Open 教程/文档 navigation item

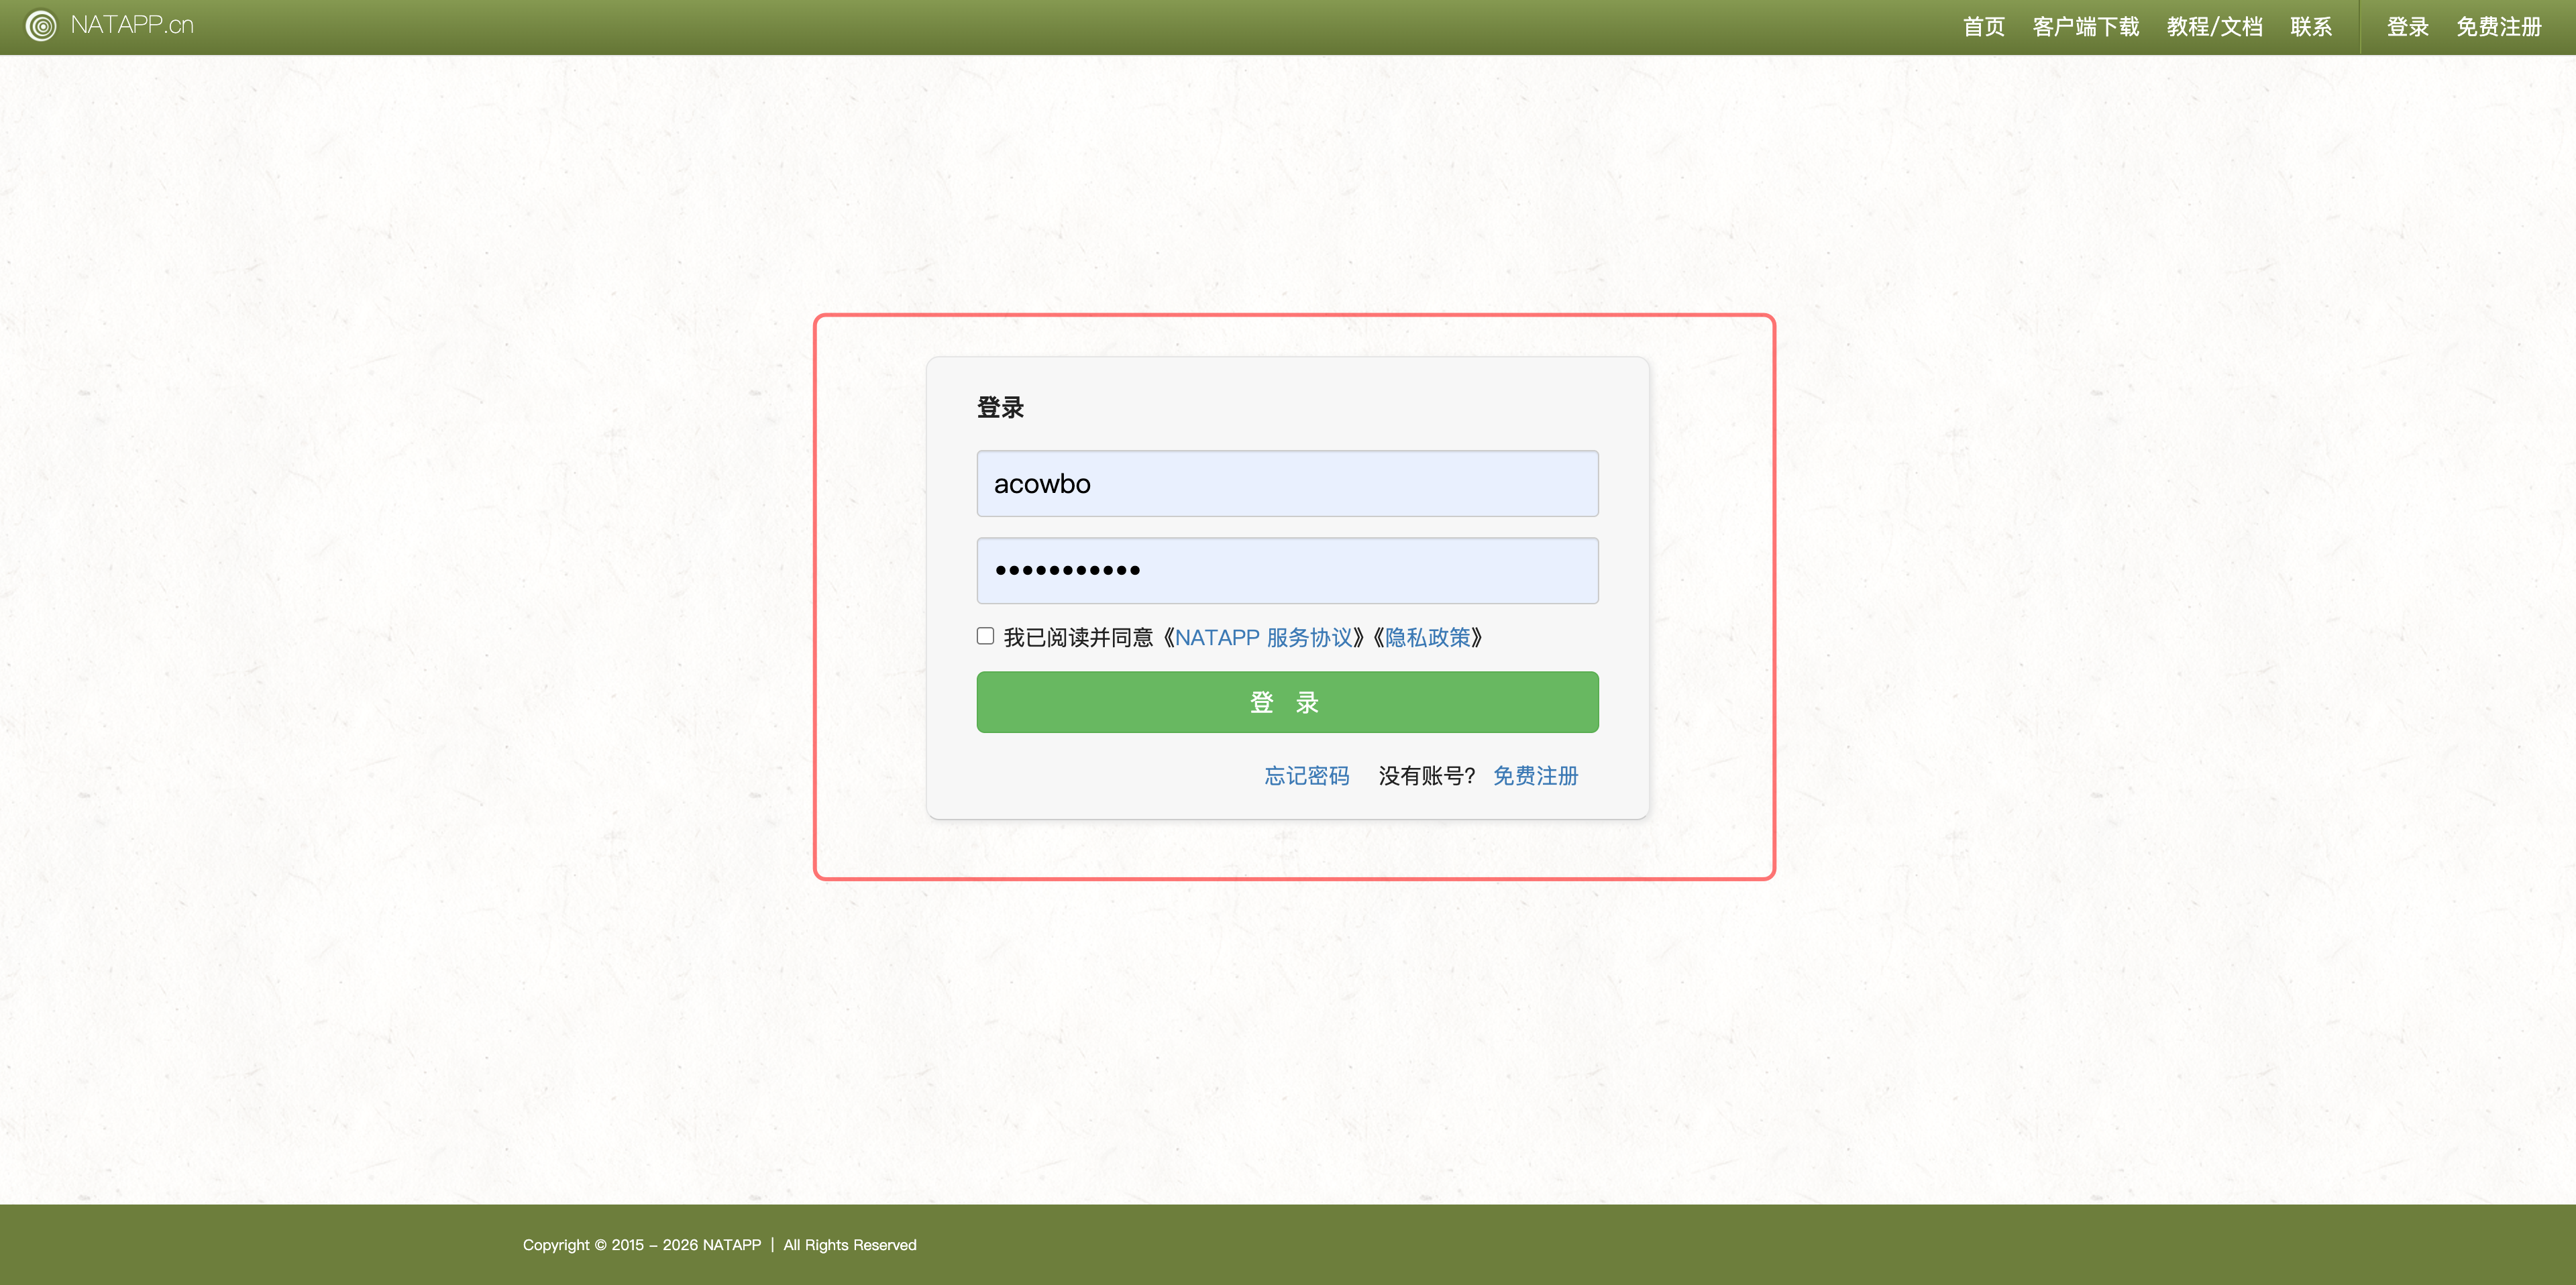point(2214,27)
